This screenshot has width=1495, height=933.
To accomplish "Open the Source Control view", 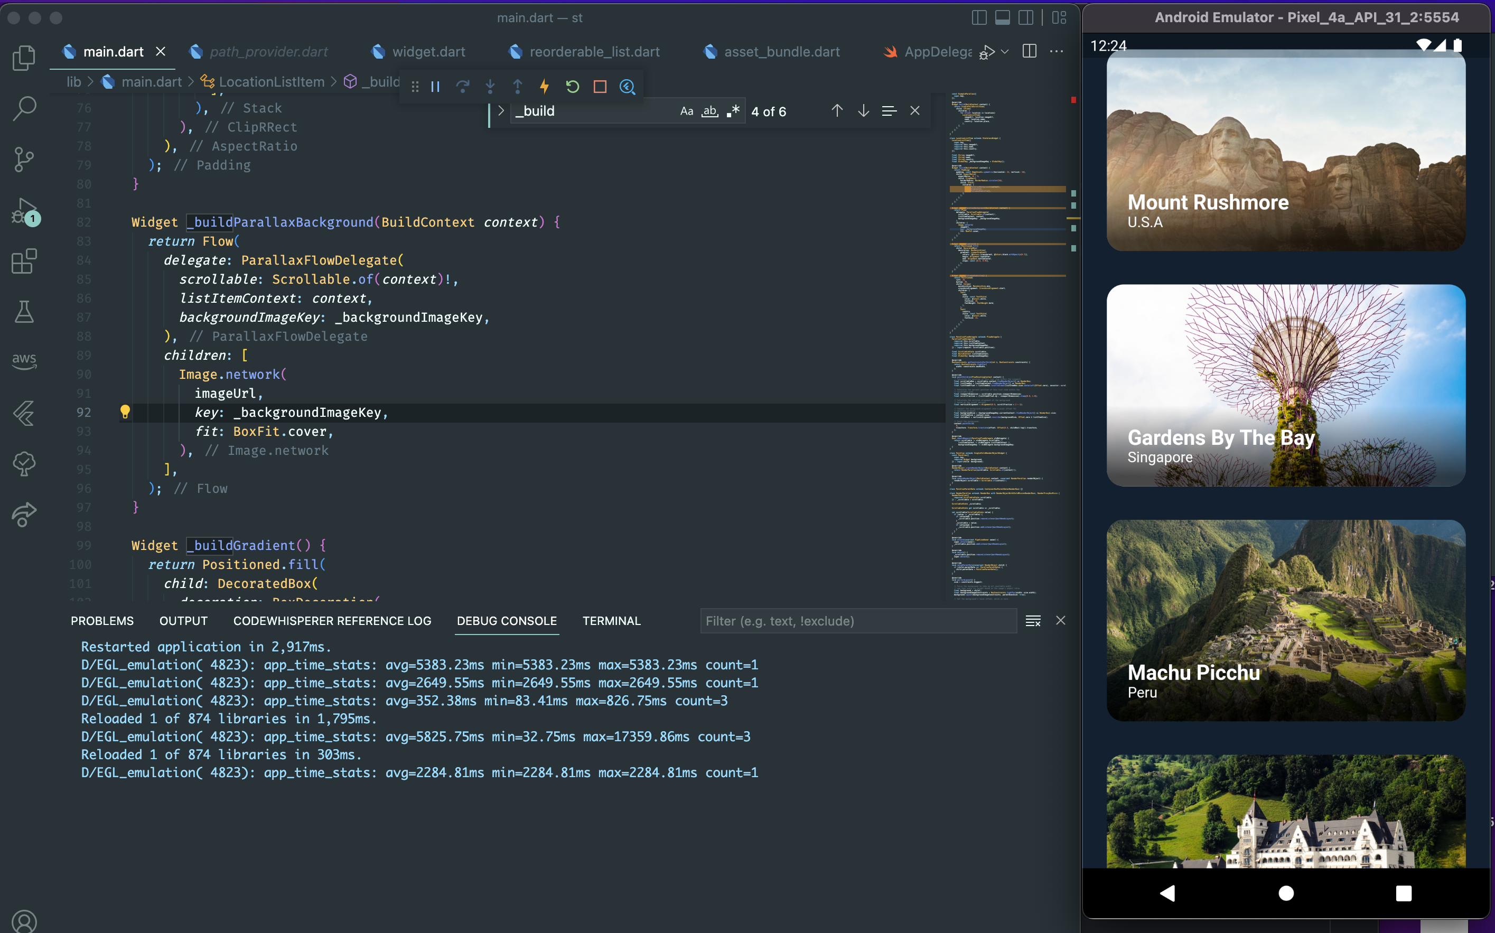I will tap(24, 159).
